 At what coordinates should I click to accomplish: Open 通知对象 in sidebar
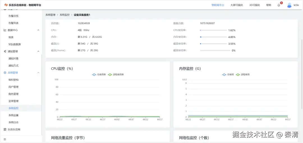[13, 59]
